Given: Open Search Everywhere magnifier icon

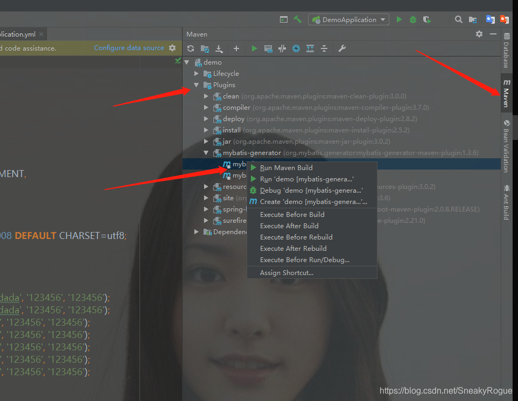Looking at the screenshot, I should 459,19.
